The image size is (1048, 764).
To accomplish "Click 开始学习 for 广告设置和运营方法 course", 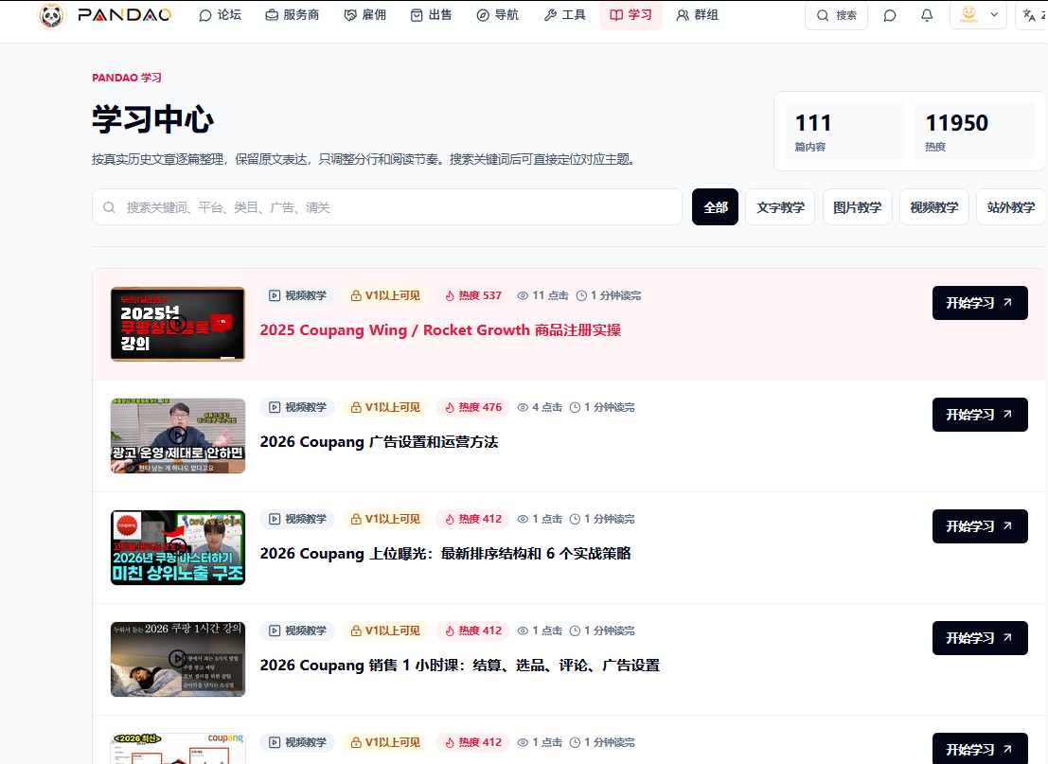I will click(x=980, y=415).
